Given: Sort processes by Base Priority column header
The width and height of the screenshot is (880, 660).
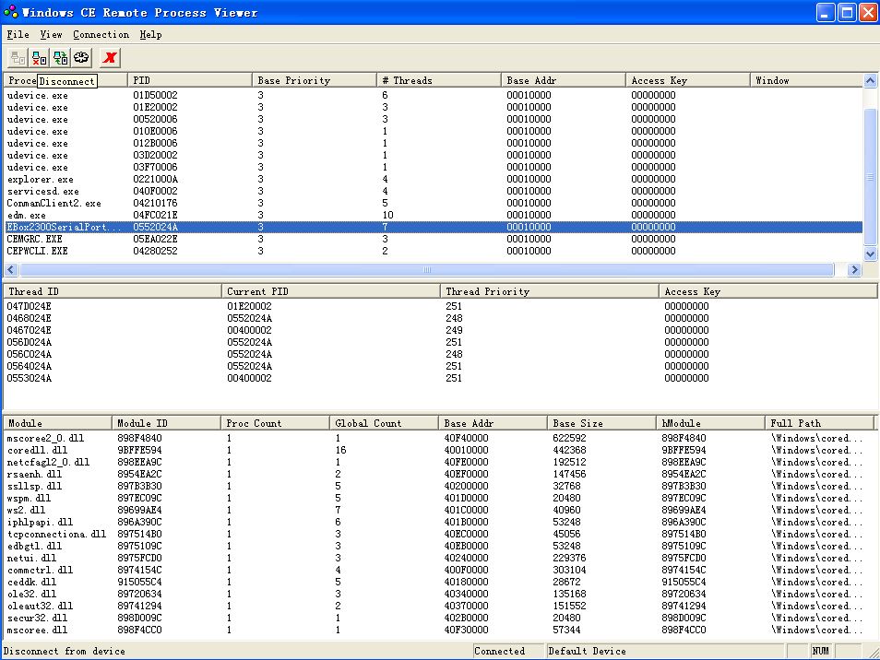Looking at the screenshot, I should pos(315,80).
